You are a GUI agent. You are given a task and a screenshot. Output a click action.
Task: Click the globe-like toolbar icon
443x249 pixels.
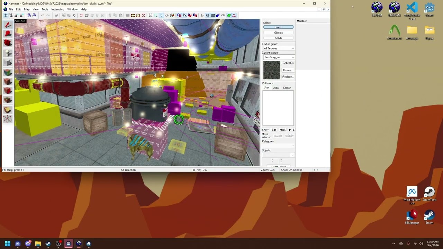point(207,15)
